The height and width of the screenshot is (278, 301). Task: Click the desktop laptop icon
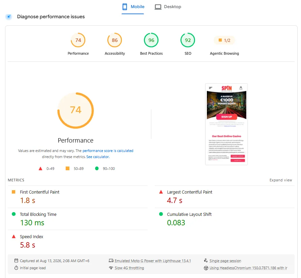pos(158,7)
